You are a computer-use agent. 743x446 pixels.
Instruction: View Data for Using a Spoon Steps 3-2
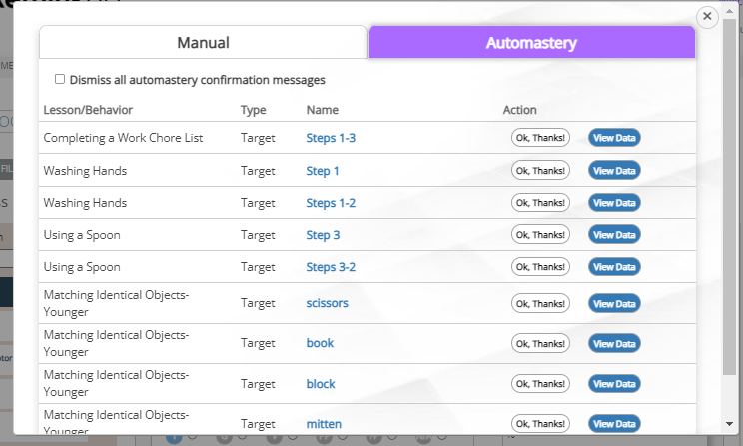click(x=614, y=267)
